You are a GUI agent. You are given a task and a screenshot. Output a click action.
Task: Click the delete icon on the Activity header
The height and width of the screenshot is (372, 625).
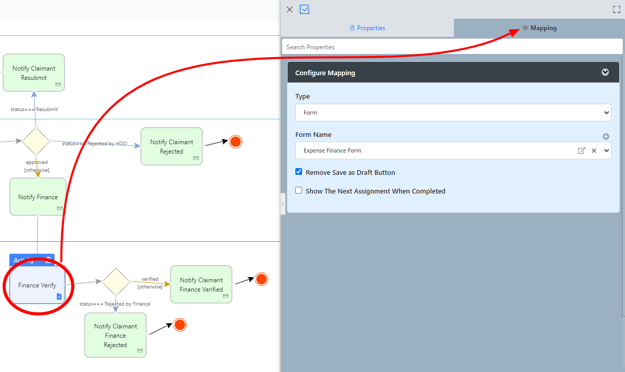click(48, 260)
